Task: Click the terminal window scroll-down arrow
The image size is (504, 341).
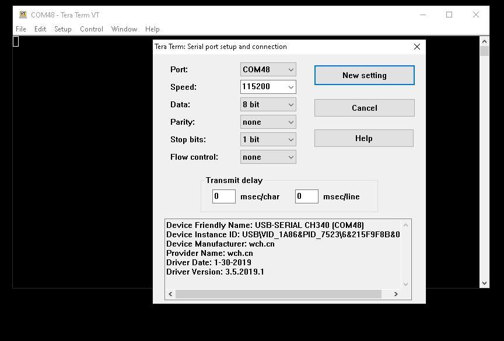Action: click(x=484, y=283)
